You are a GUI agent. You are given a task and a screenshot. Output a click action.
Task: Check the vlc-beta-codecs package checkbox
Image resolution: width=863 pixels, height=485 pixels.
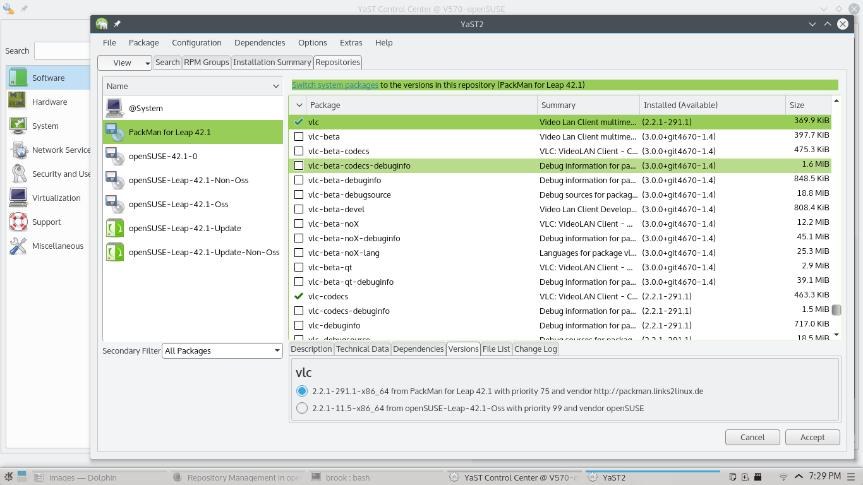[x=299, y=151]
